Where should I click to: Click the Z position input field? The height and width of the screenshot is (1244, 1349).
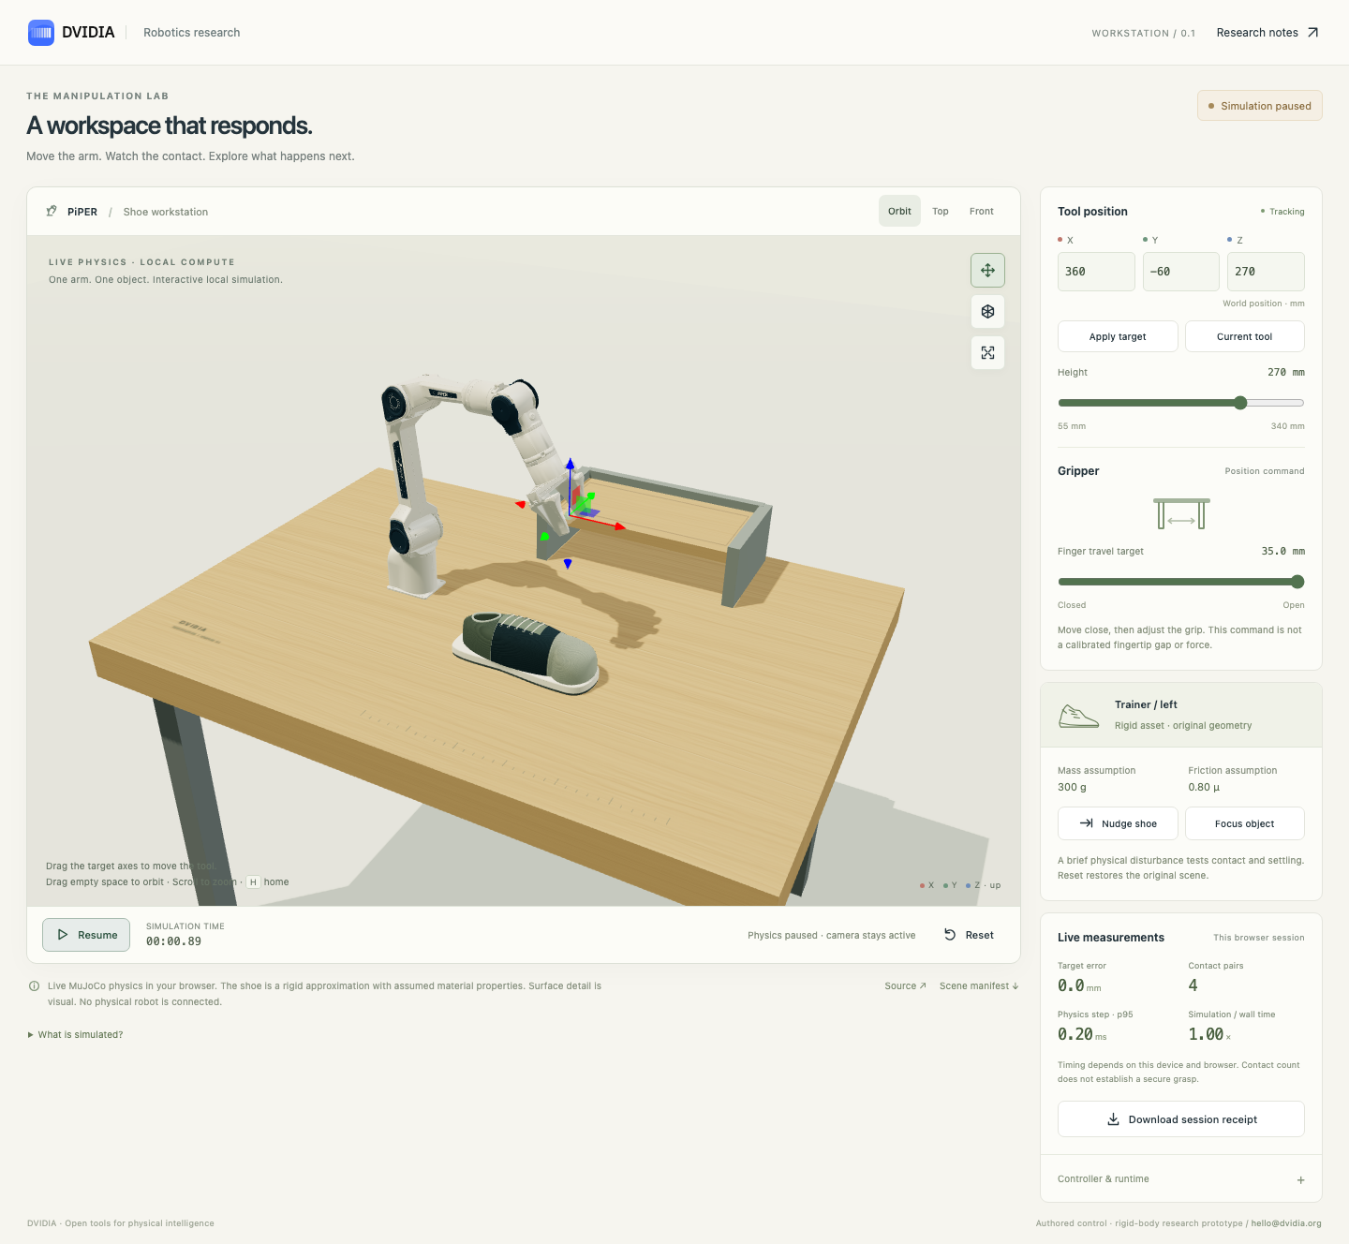pyautogui.click(x=1266, y=272)
